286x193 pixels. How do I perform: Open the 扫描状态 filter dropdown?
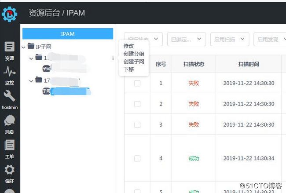pos(143,39)
